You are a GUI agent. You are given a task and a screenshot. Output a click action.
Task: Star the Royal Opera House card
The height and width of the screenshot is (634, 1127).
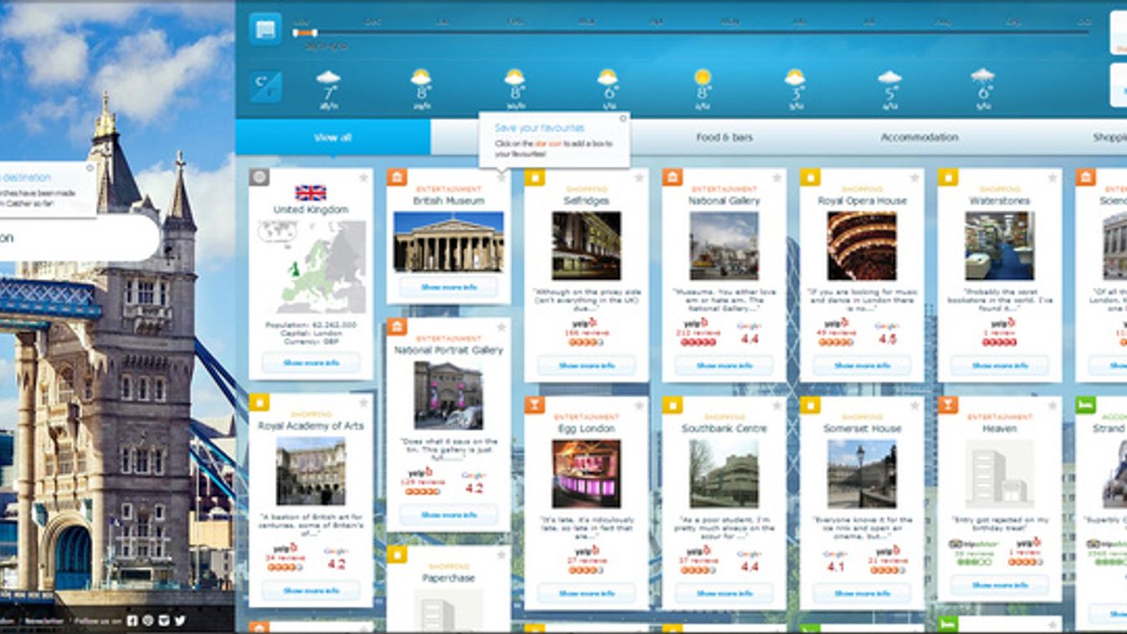pos(914,177)
